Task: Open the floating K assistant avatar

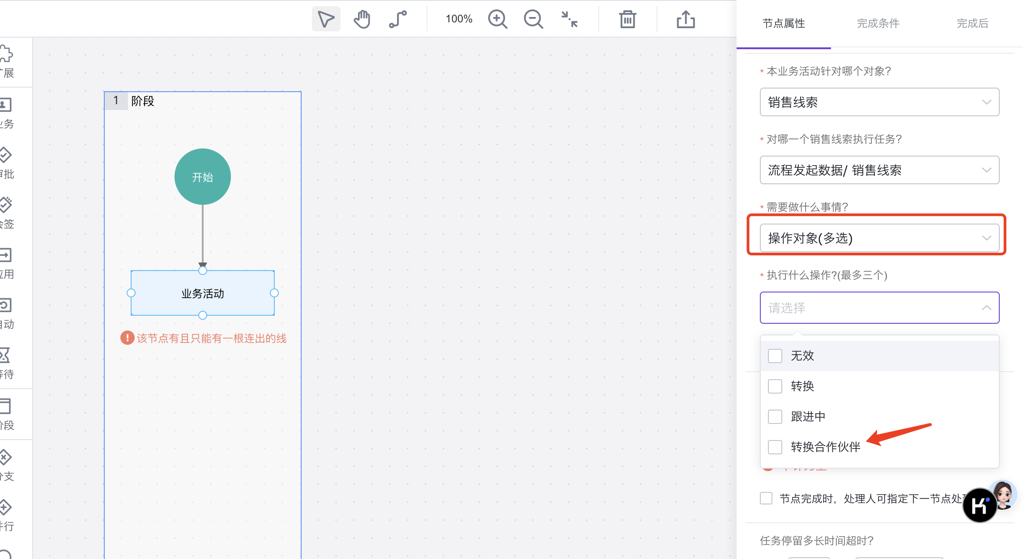Action: point(980,505)
